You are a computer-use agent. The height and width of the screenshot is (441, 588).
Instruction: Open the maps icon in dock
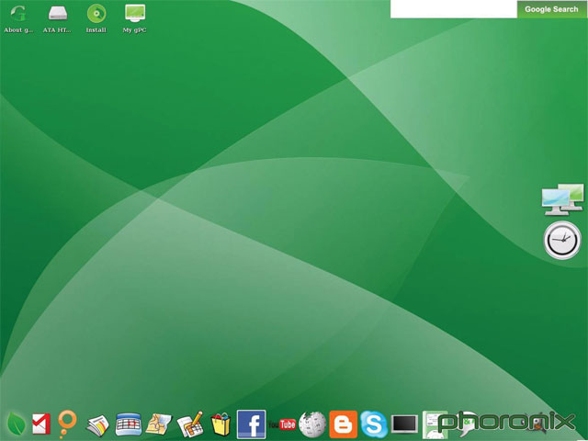[x=159, y=424]
